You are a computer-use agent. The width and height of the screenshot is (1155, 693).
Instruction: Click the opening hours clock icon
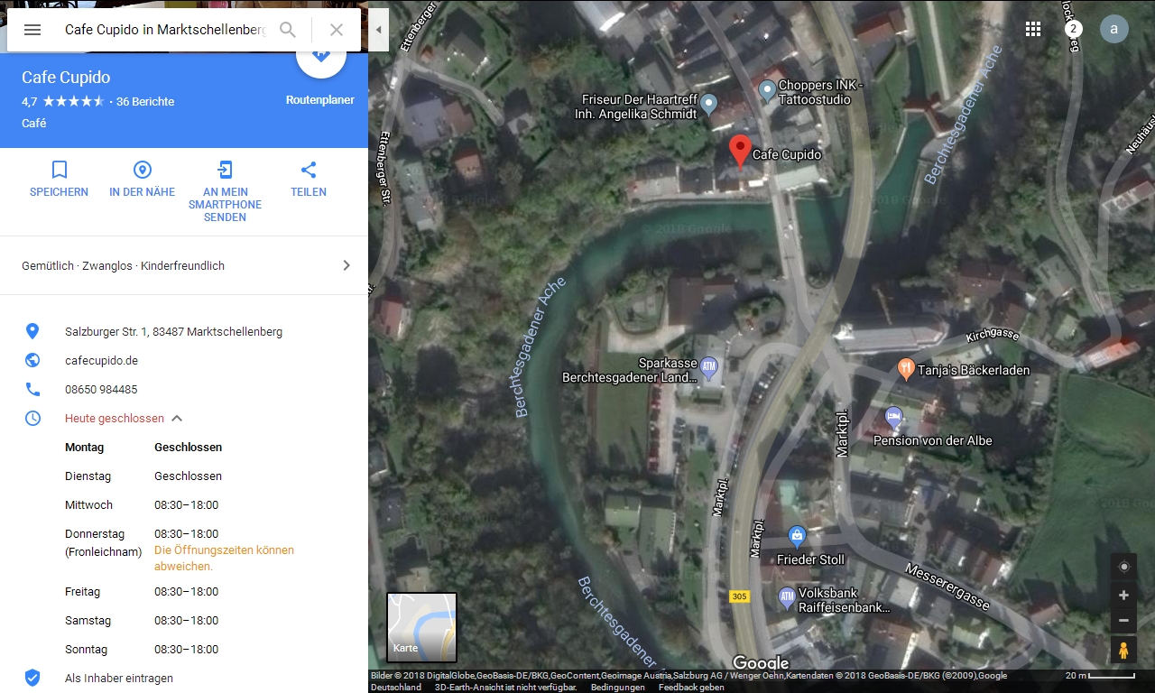pos(32,418)
